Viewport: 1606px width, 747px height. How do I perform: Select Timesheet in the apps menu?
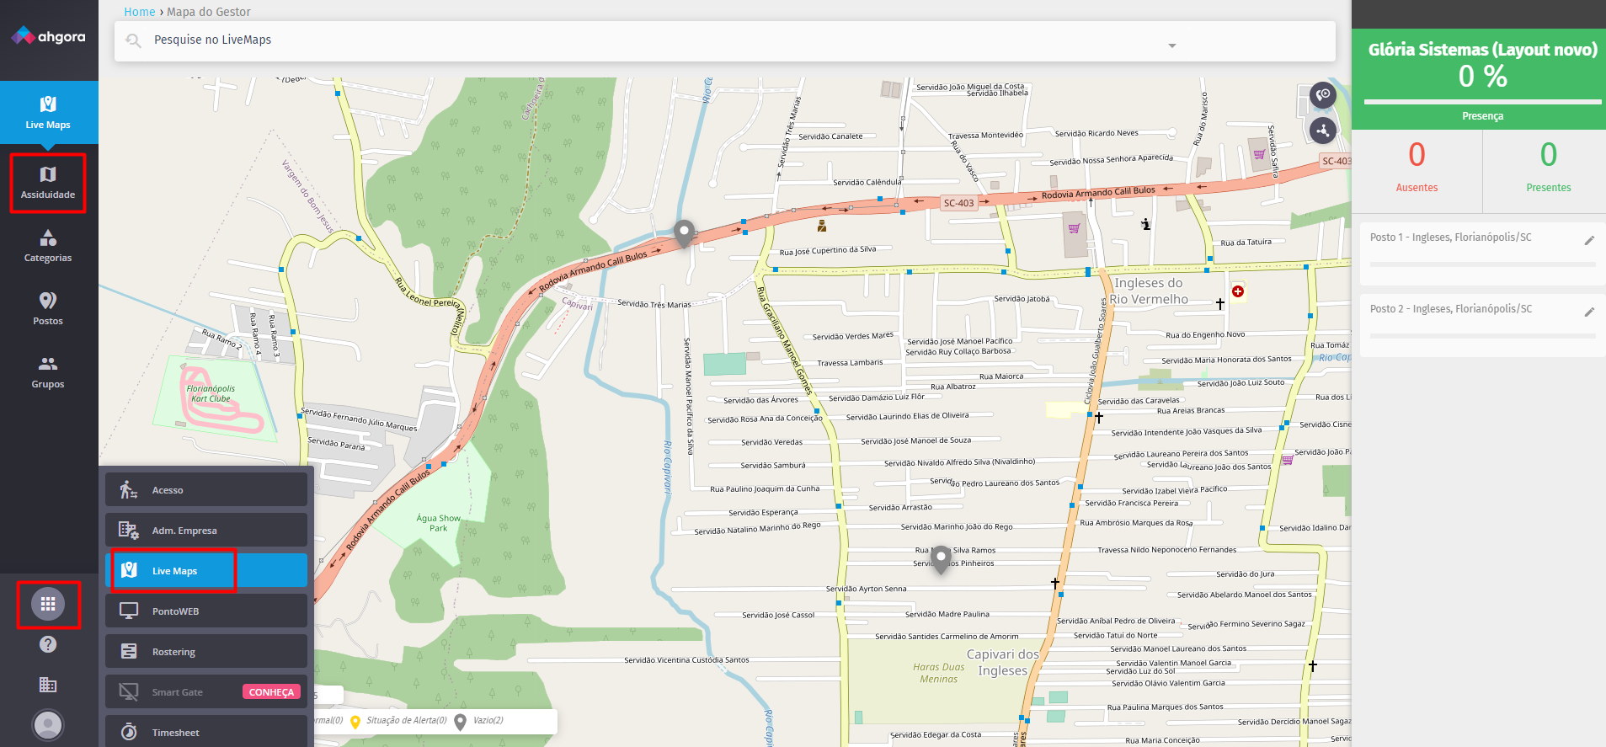(206, 731)
